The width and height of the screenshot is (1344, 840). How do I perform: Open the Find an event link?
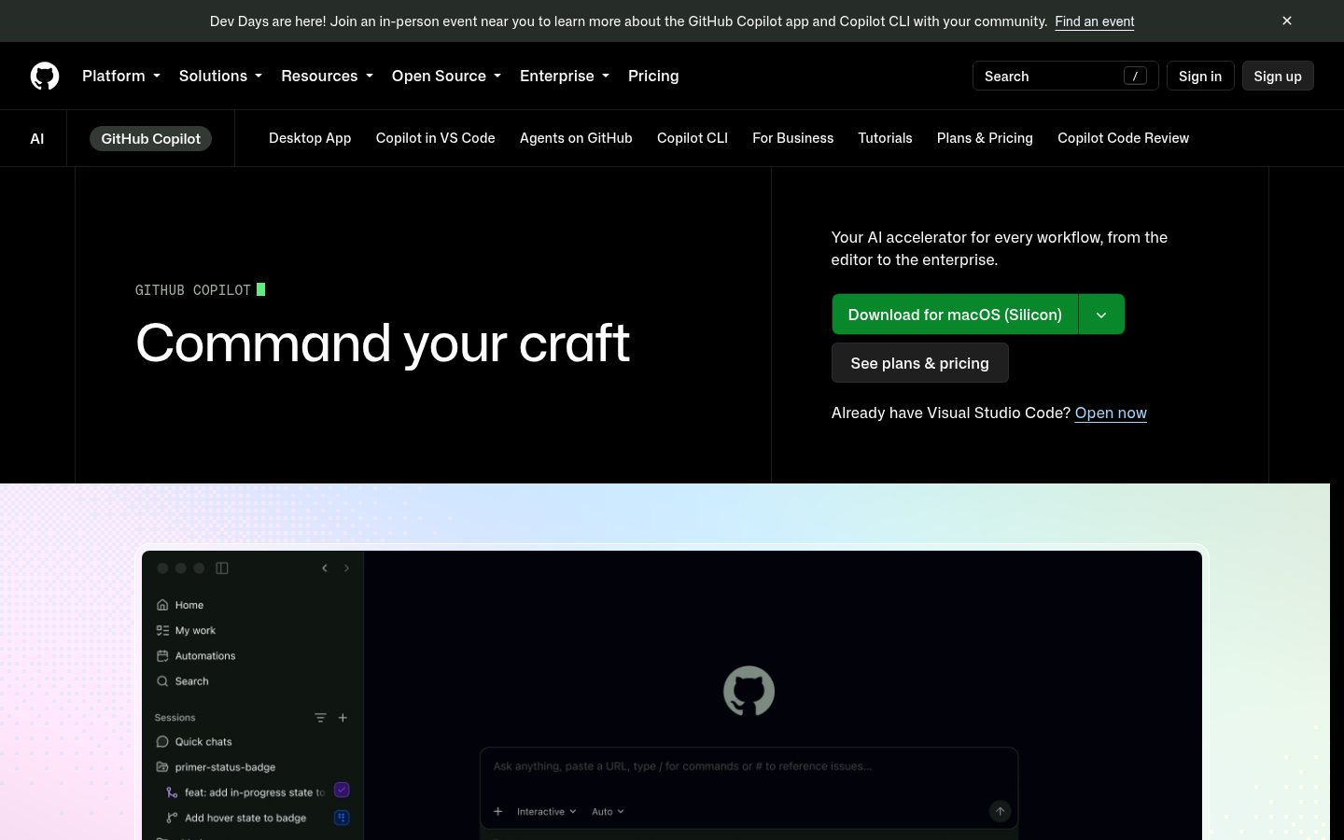click(x=1095, y=21)
